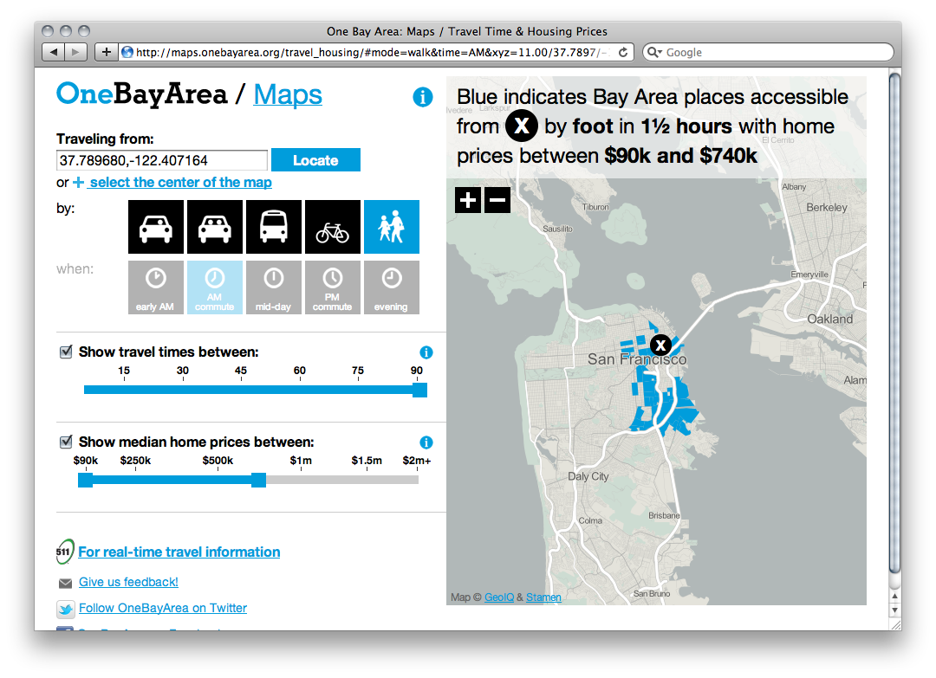Select the bicycle travel mode
Image resolution: width=936 pixels, height=678 pixels.
[333, 226]
